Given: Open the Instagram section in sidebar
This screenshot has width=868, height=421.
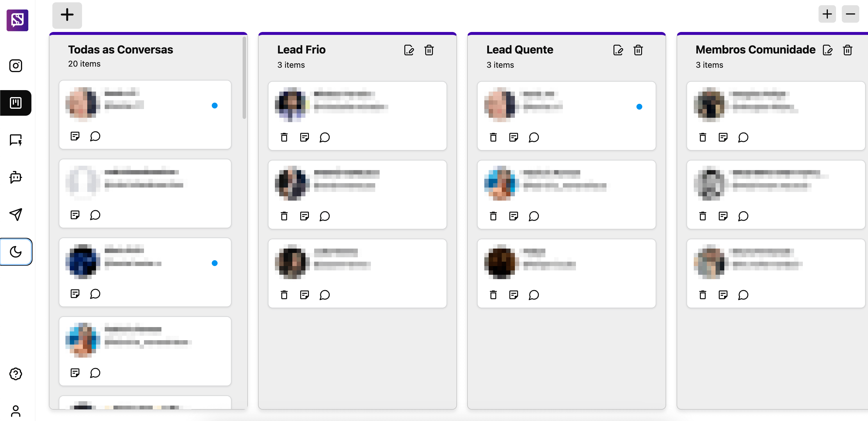Looking at the screenshot, I should pyautogui.click(x=15, y=65).
